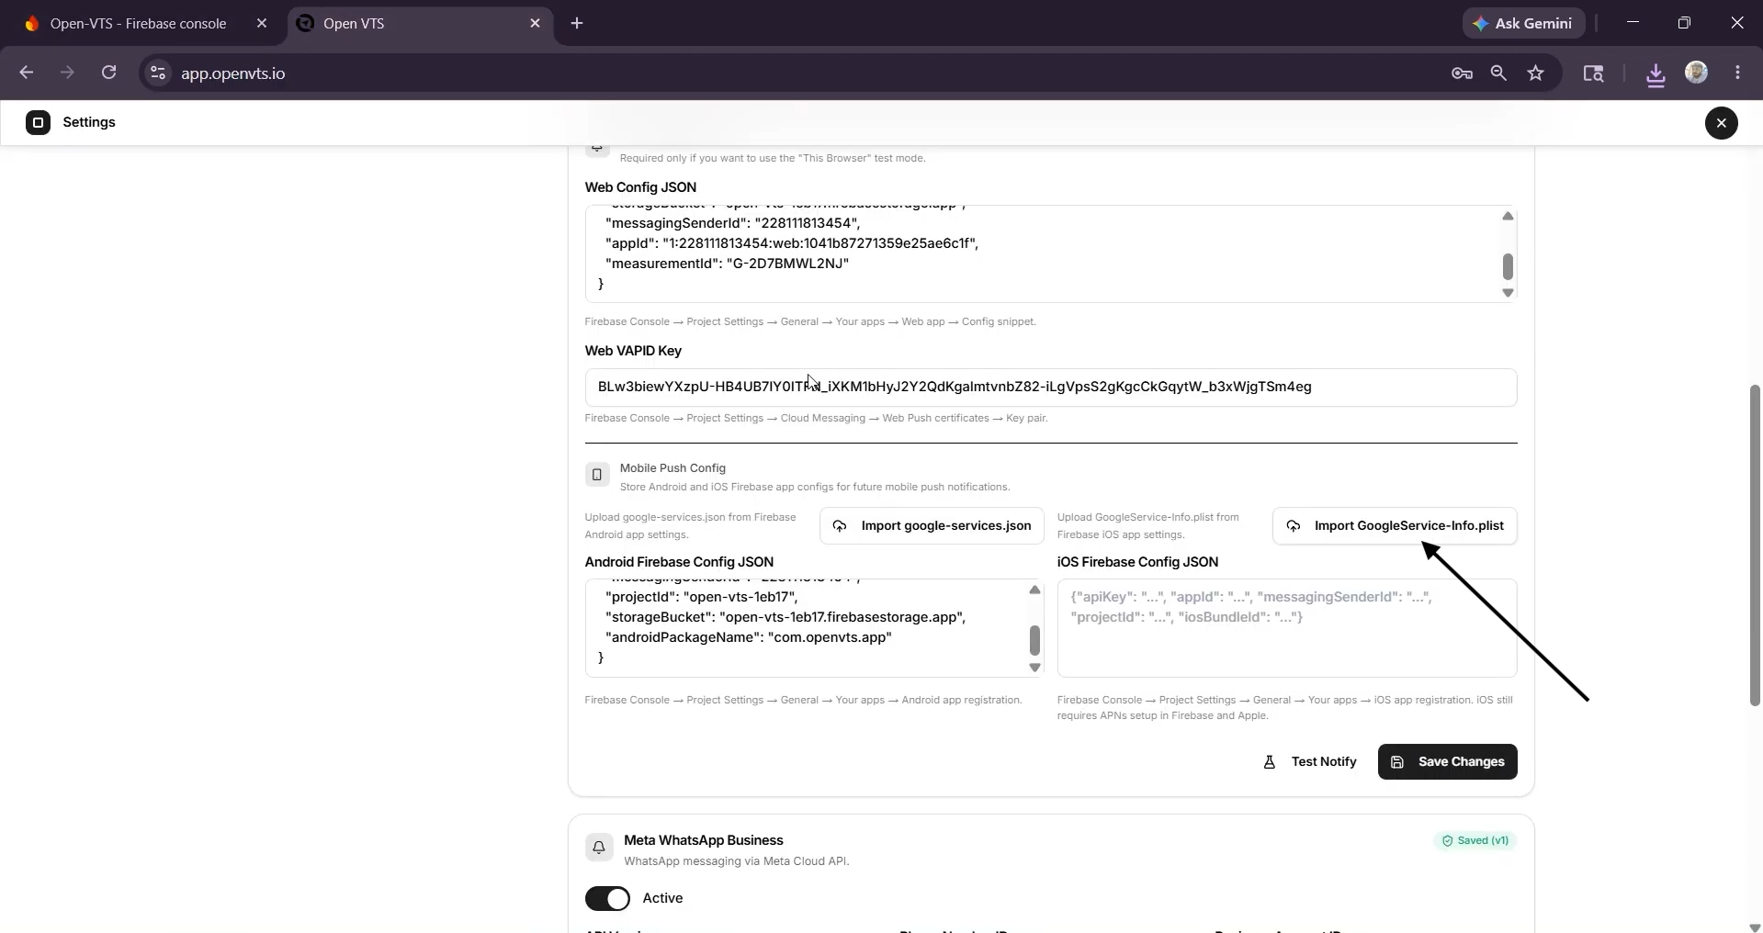Screen dimensions: 1763x933
Task: Close the Settings panel with X button
Action: [x=1721, y=123]
